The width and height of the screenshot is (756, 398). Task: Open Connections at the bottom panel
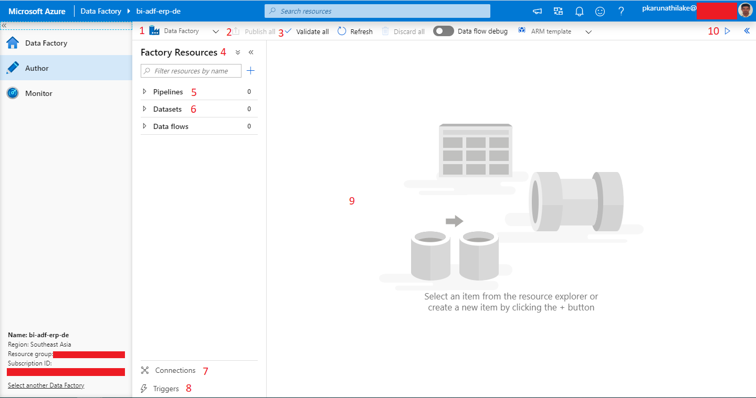[x=174, y=370]
